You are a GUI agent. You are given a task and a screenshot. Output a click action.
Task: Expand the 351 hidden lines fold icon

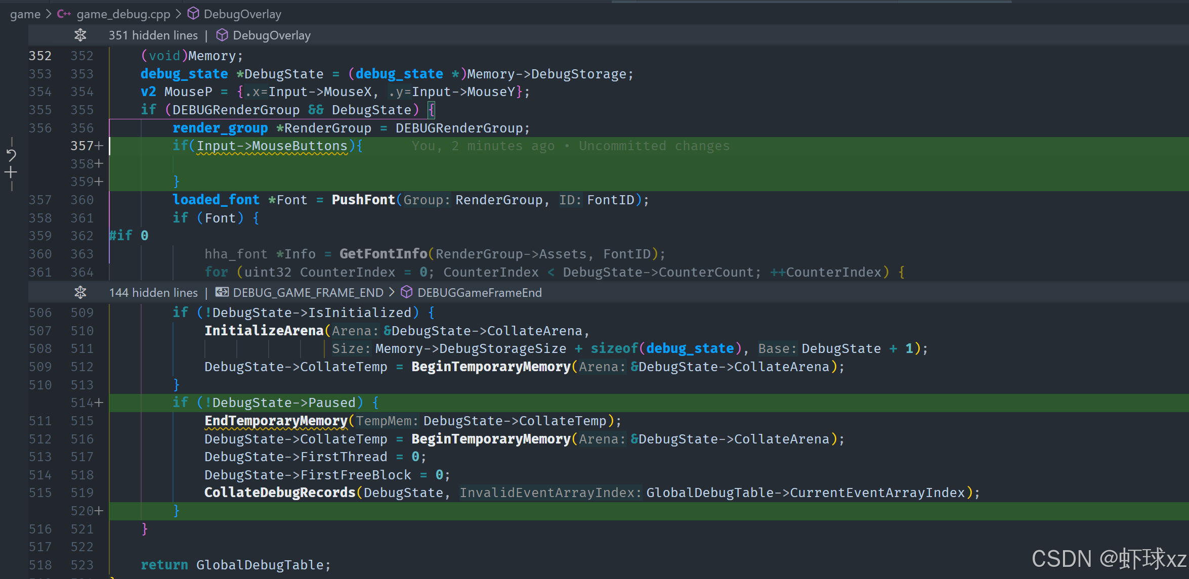click(80, 35)
